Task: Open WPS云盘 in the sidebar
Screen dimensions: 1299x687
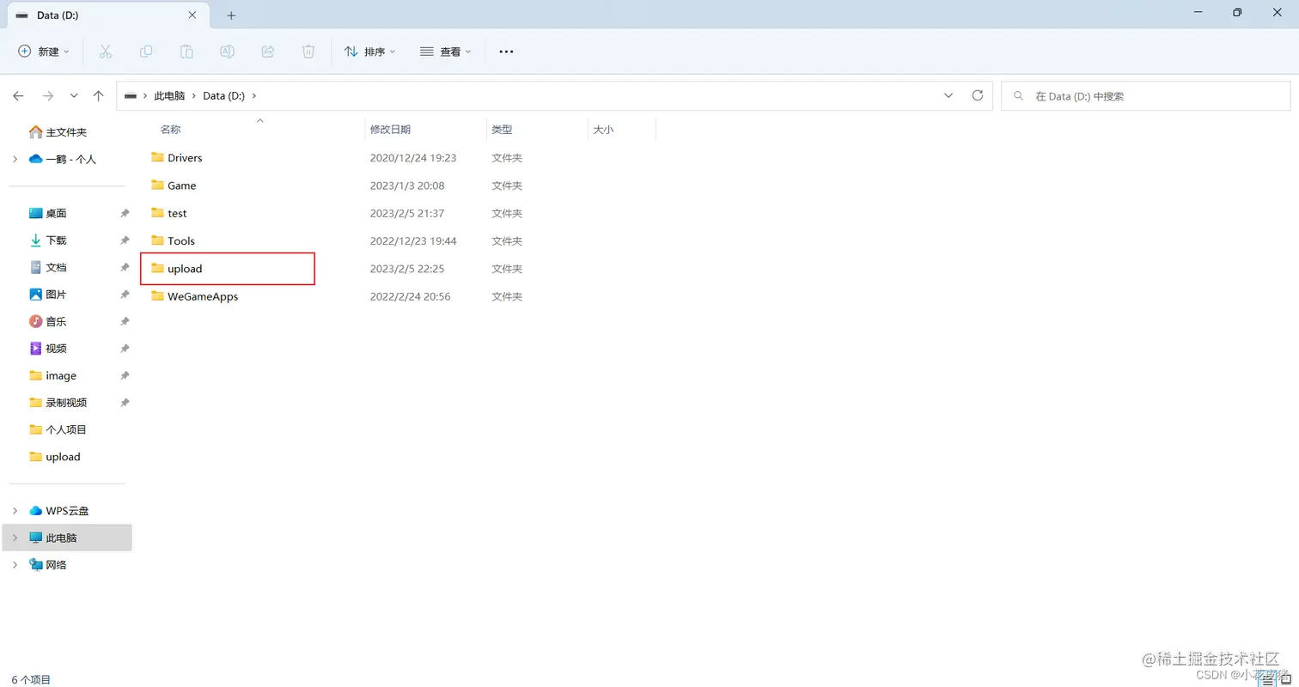Action: pyautogui.click(x=69, y=510)
